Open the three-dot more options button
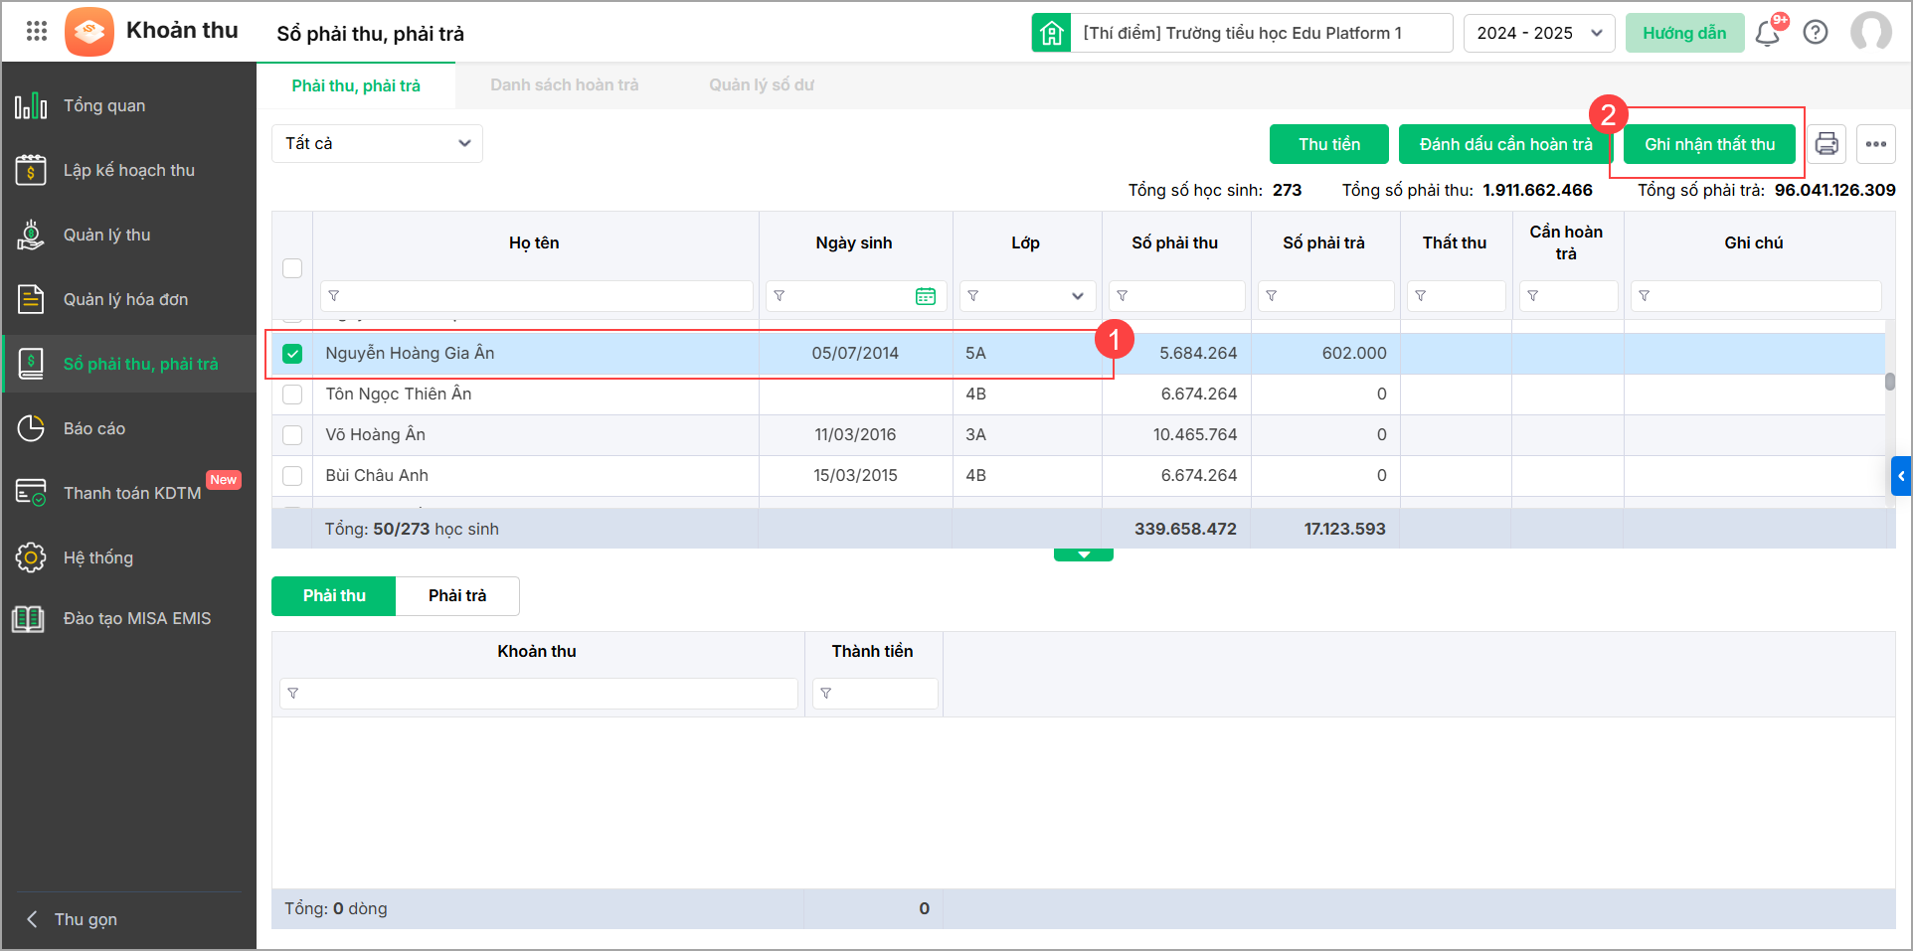1913x951 pixels. pos(1875,144)
